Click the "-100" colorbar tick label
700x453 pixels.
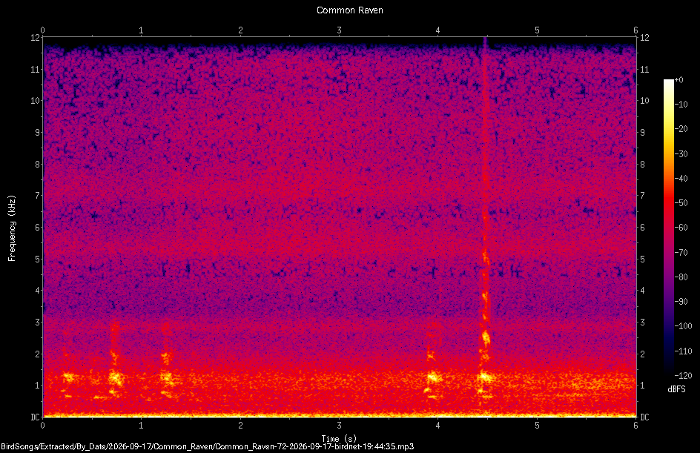click(683, 326)
